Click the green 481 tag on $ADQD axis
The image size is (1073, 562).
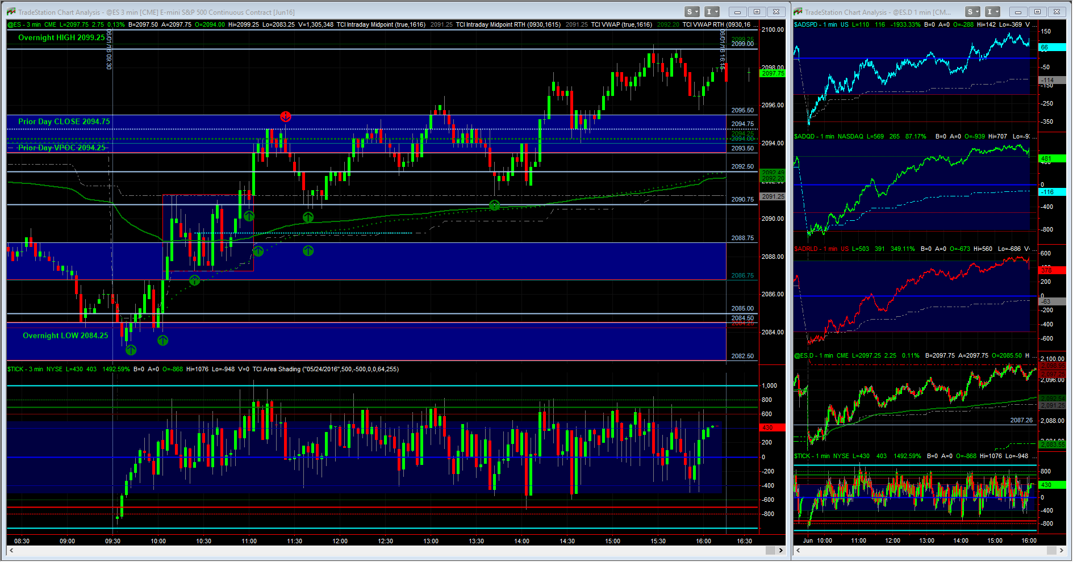coord(1052,159)
